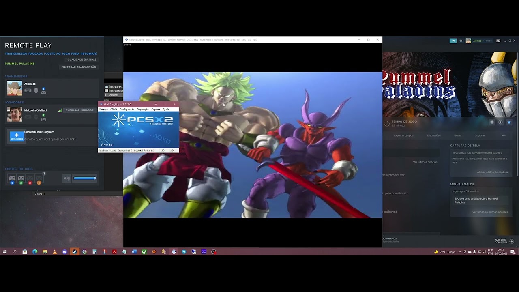This screenshot has height=292, width=519.
Task: Open Discussões tab in Steam
Action: (434, 135)
